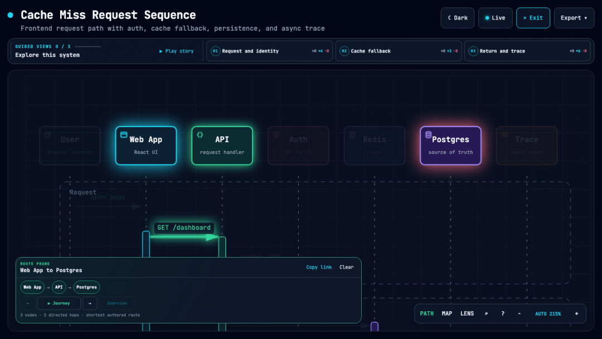Click the GET /dashboard message label
The height and width of the screenshot is (339, 602).
tap(184, 227)
